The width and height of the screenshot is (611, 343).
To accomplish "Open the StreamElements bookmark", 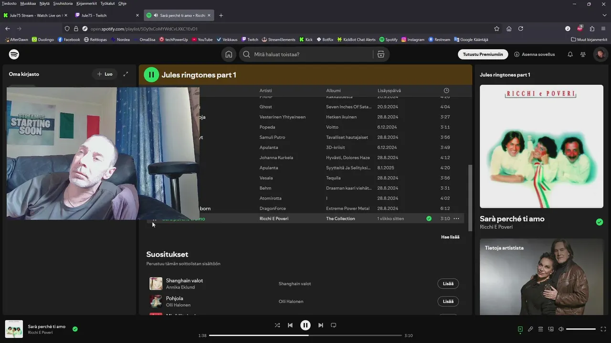I will (x=278, y=40).
